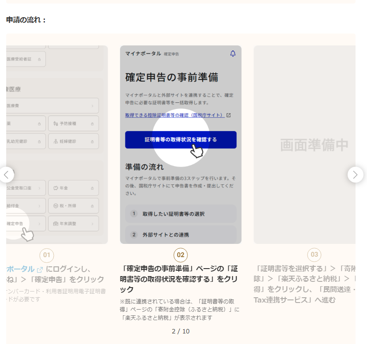Image resolution: width=367 pixels, height=344 pixels.
Task: Select the 年金 menu tile
Action: point(73,188)
